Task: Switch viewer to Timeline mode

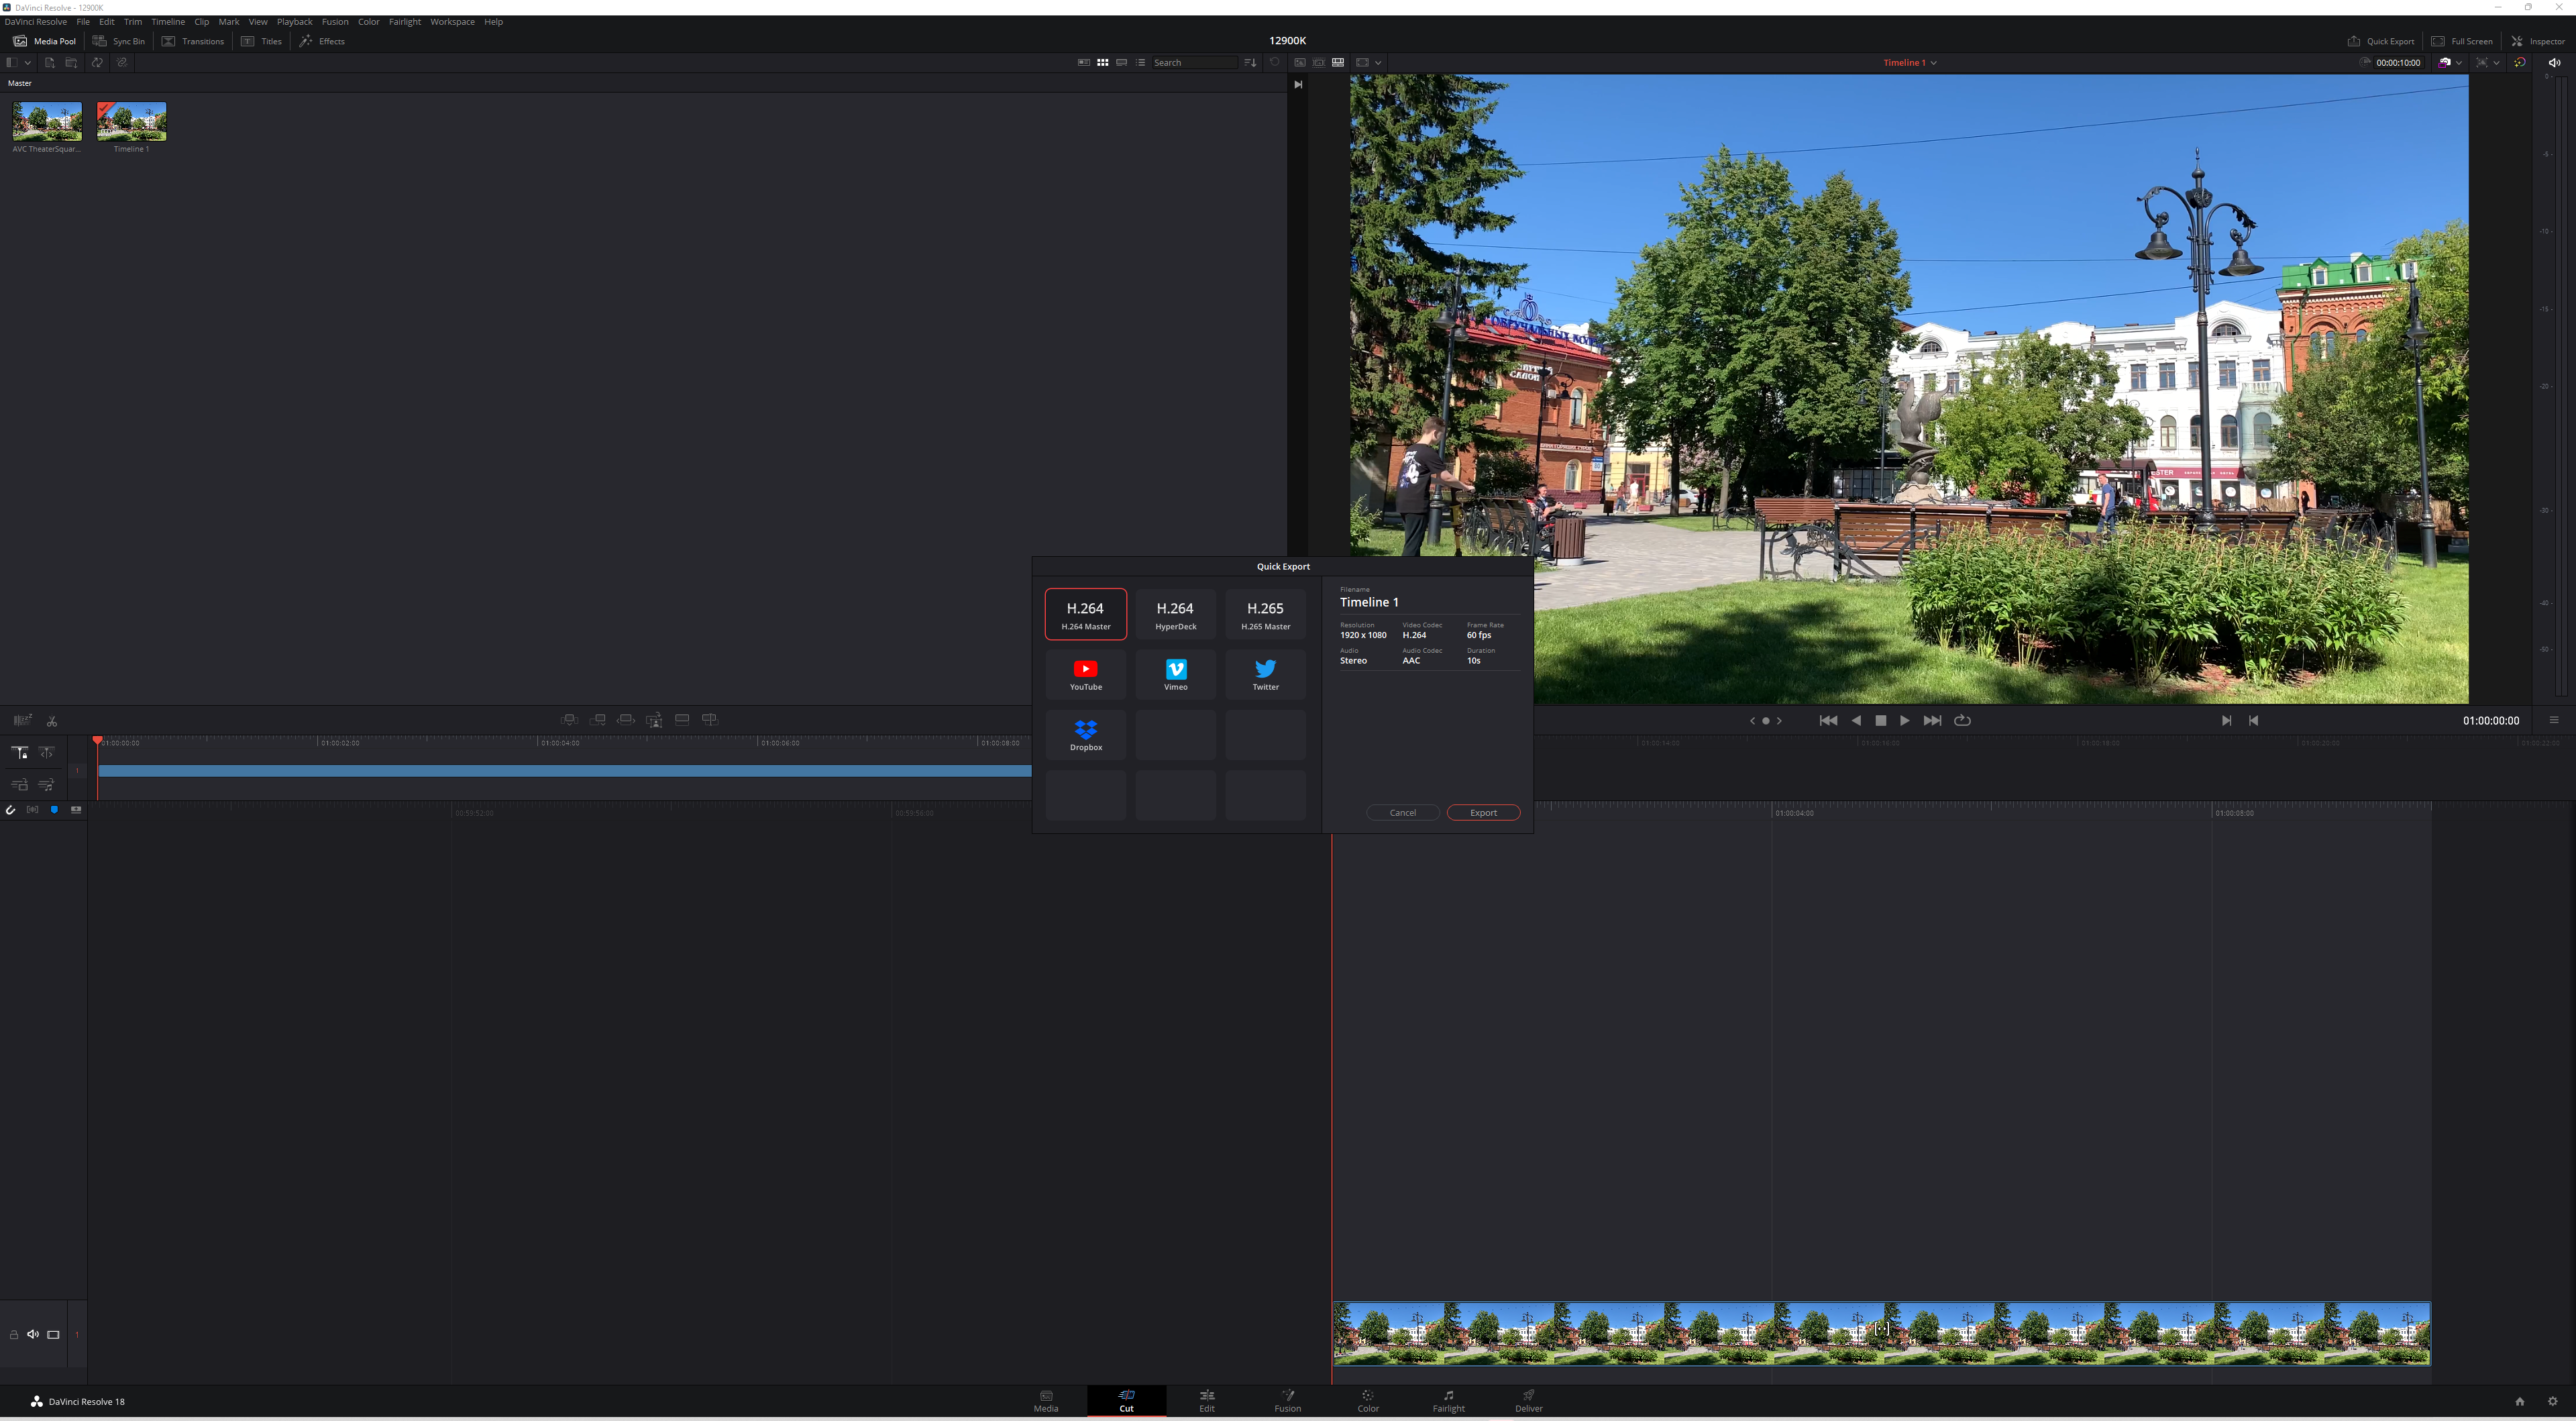Action: [1337, 62]
